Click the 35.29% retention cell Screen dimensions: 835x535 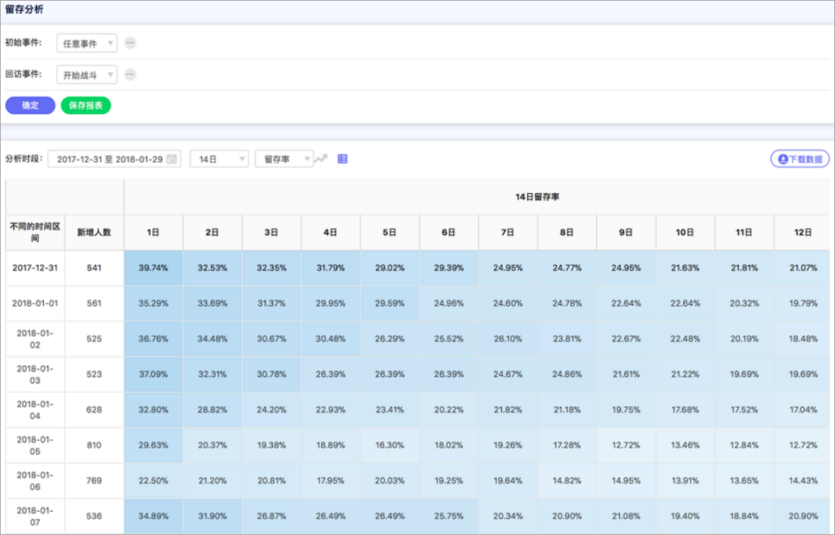point(154,303)
